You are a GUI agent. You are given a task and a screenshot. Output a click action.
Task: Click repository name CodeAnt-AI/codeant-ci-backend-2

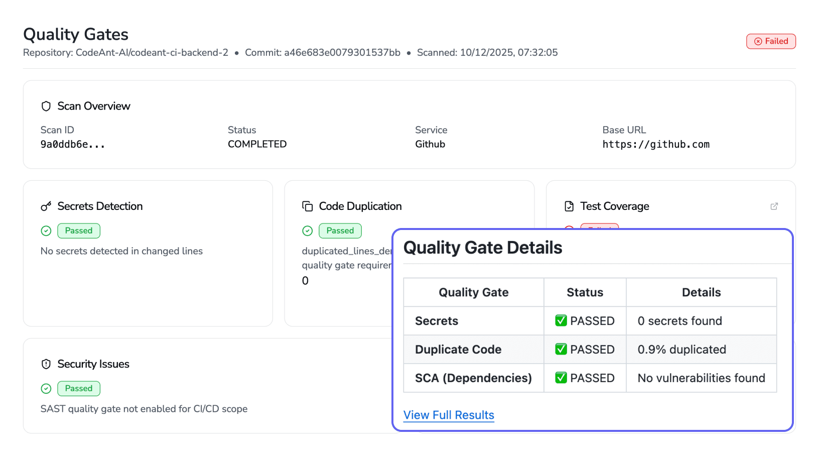click(x=152, y=52)
